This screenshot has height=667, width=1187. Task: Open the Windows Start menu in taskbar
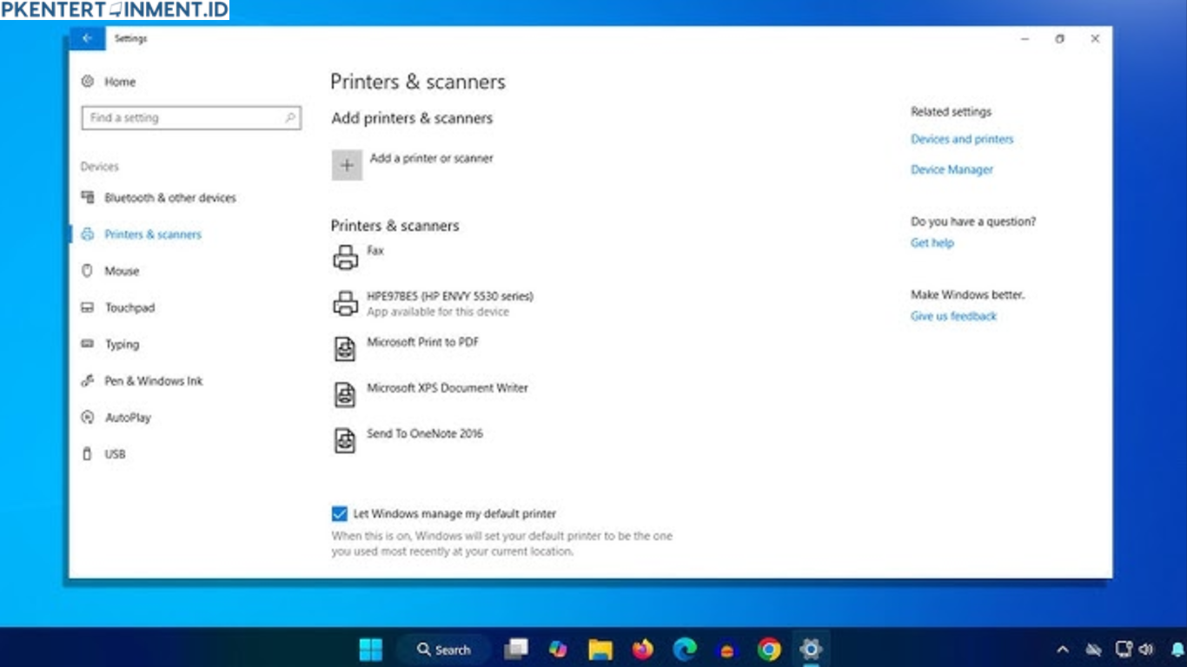pyautogui.click(x=371, y=650)
